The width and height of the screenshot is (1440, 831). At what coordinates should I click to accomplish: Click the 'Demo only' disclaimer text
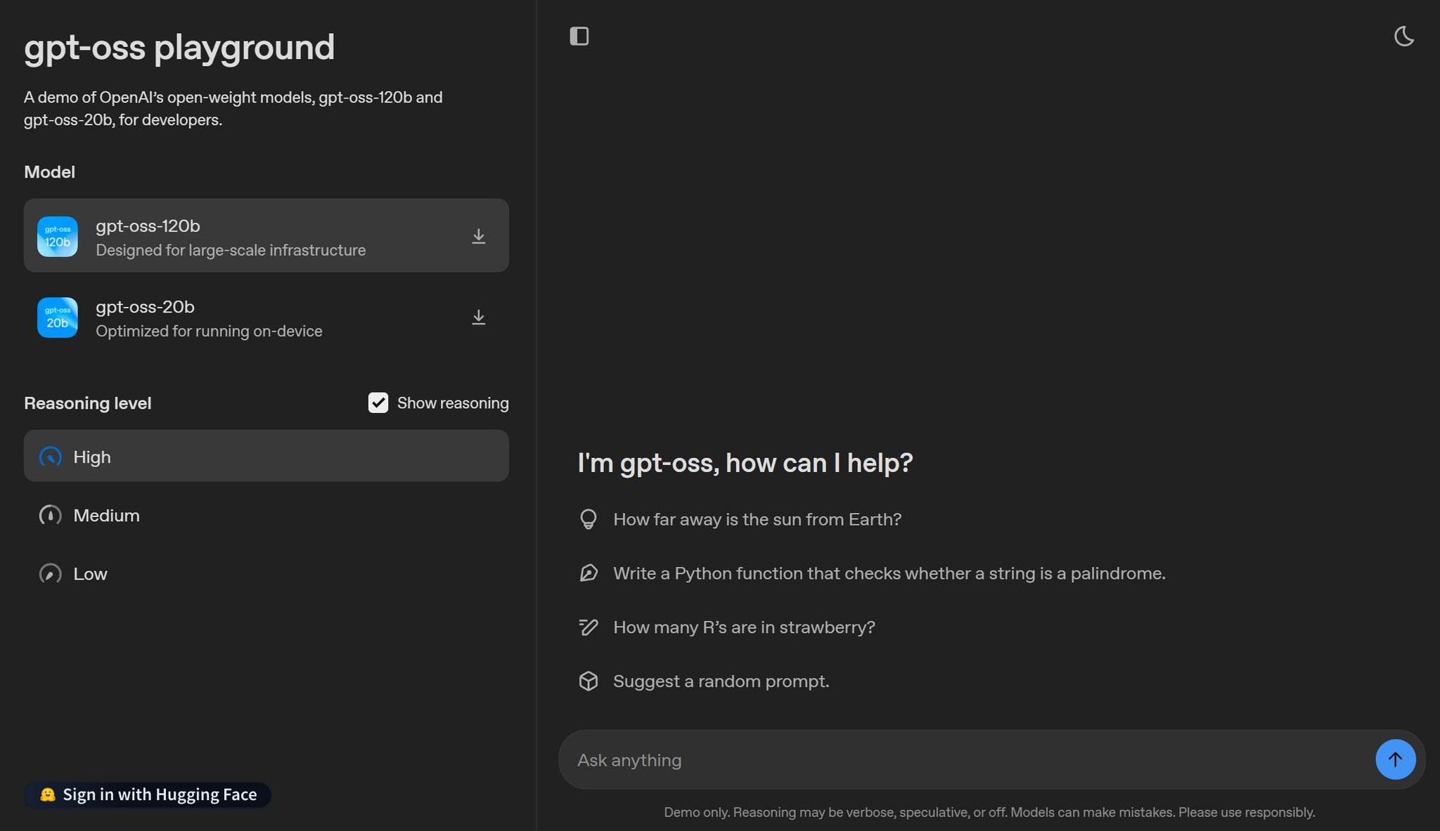[989, 812]
